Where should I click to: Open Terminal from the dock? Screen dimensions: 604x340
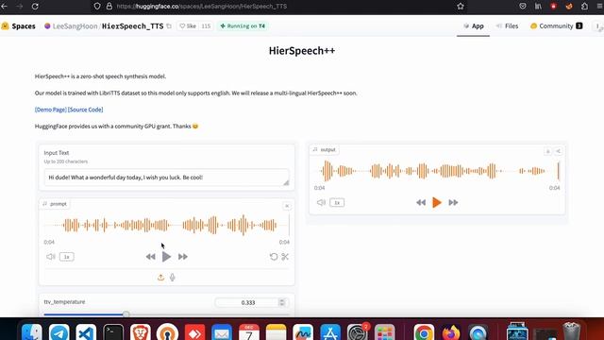click(x=113, y=332)
